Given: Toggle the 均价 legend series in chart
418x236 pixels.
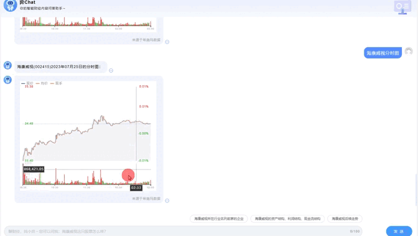Looking at the screenshot, I should coord(42,83).
